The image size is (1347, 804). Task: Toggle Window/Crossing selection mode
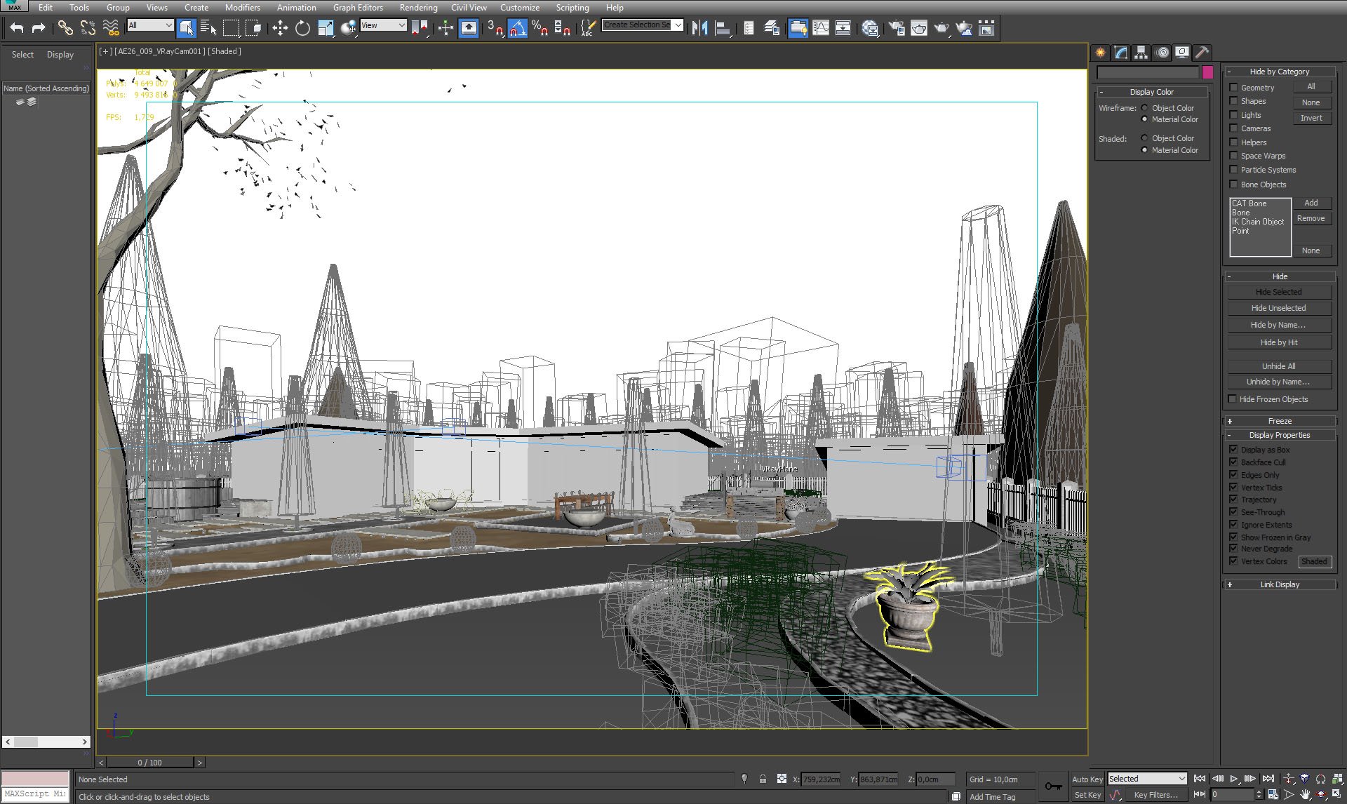point(254,28)
